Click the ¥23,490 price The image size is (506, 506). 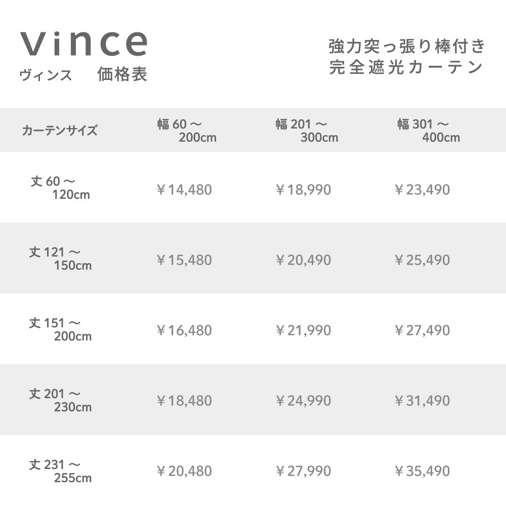(422, 190)
